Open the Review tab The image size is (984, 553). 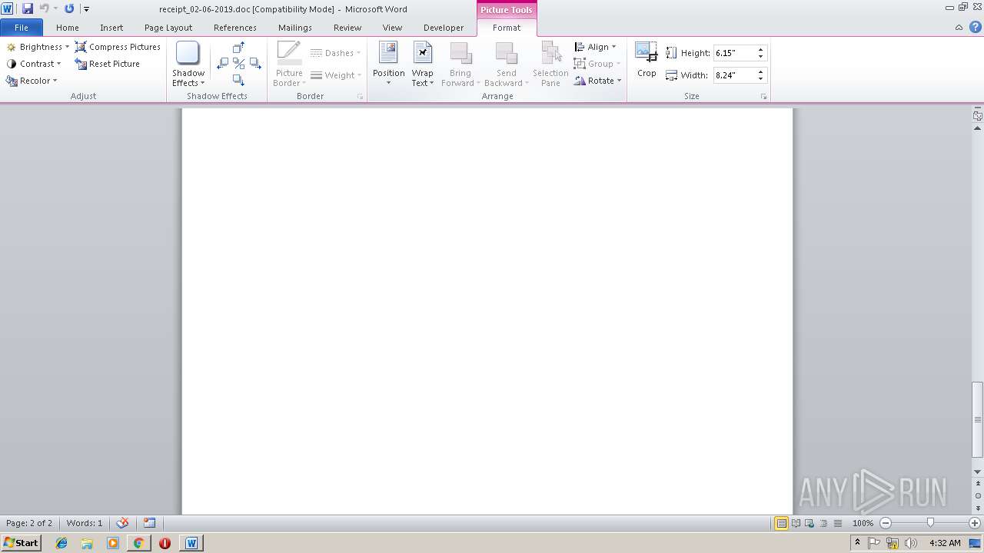point(347,28)
